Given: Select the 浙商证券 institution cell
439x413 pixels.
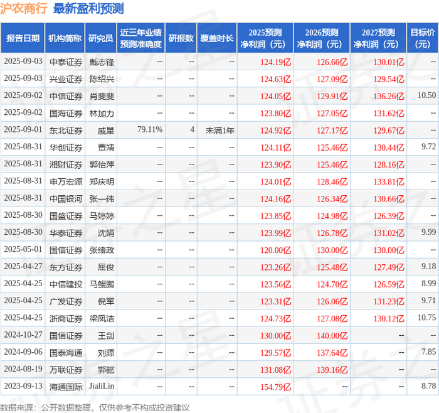Looking at the screenshot, I should click(x=66, y=318).
